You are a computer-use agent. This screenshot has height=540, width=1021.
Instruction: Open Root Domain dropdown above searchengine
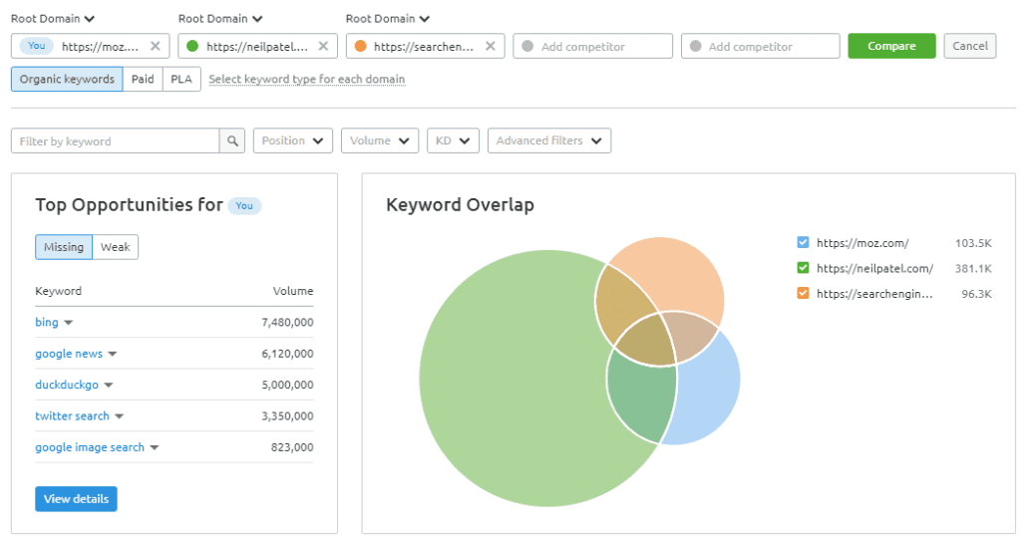(x=388, y=19)
